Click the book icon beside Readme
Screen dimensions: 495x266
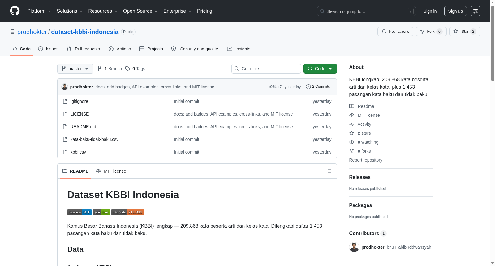coord(352,106)
